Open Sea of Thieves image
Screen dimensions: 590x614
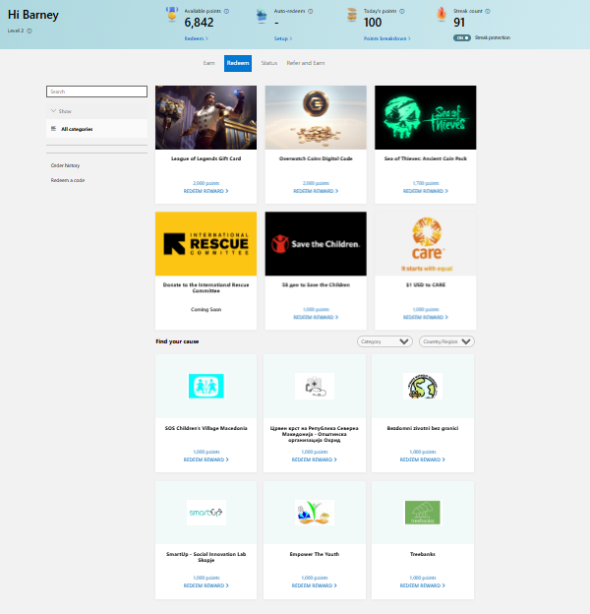click(426, 117)
